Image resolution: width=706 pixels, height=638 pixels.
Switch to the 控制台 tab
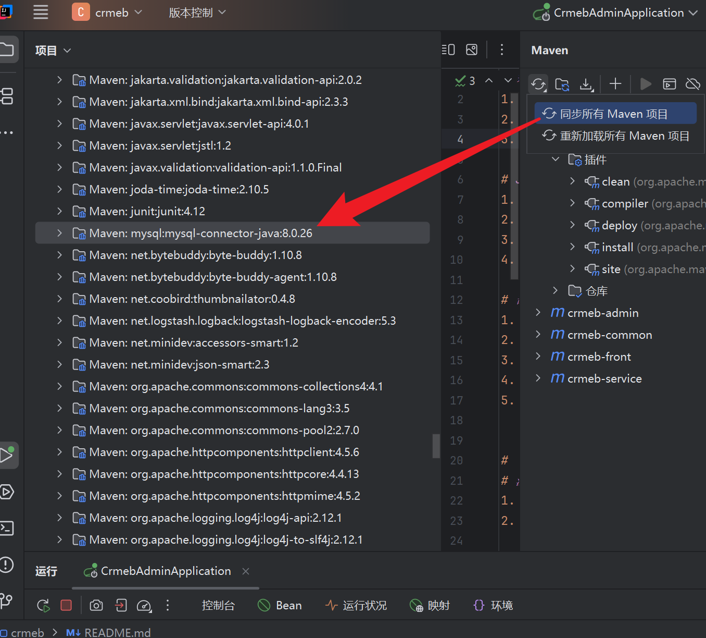click(x=218, y=605)
